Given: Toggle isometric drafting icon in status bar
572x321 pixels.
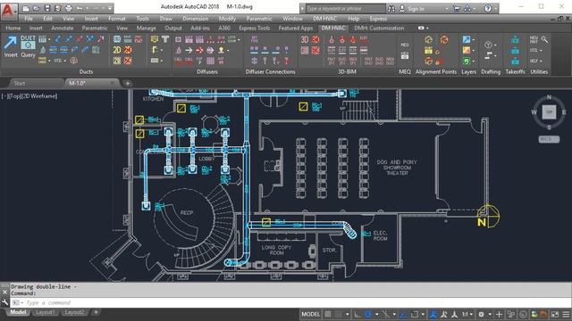Looking at the screenshot, I should click(x=385, y=314).
